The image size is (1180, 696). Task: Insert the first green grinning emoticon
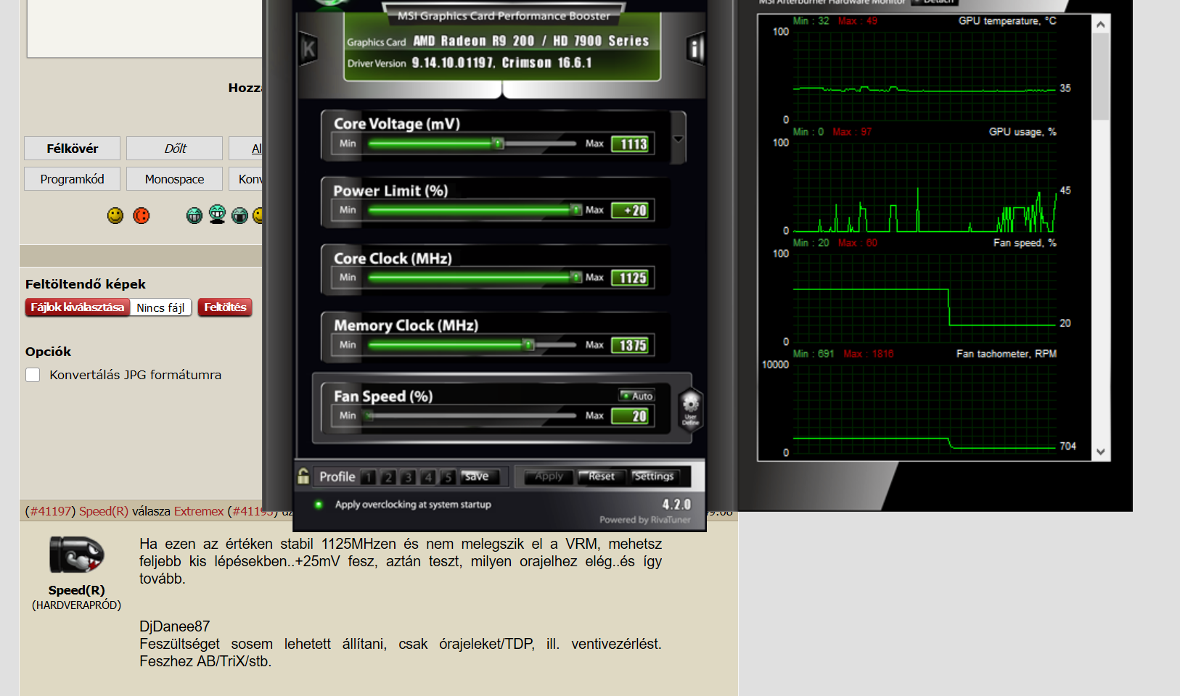coord(194,215)
